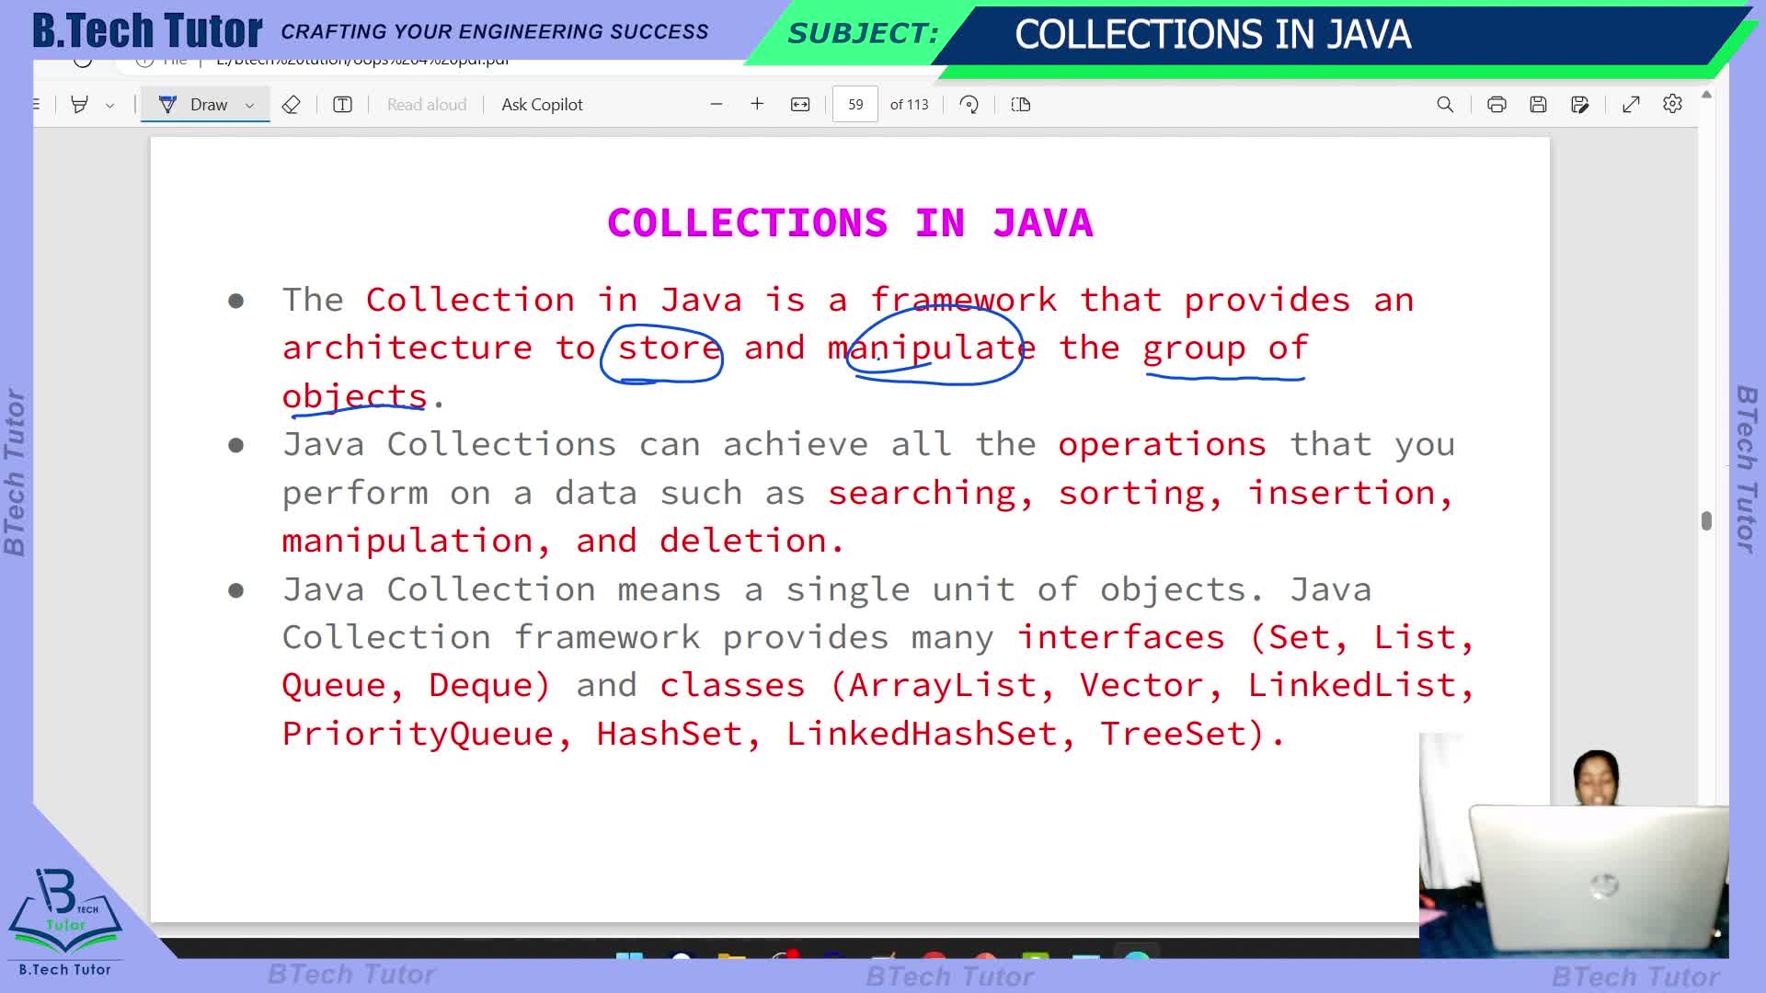Click the Add text tool icon
Screen dimensions: 1766x993
pos(342,105)
